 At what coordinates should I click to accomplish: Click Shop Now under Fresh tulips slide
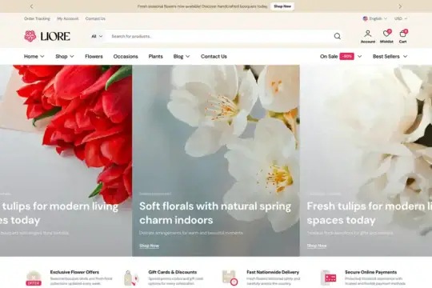tap(317, 246)
